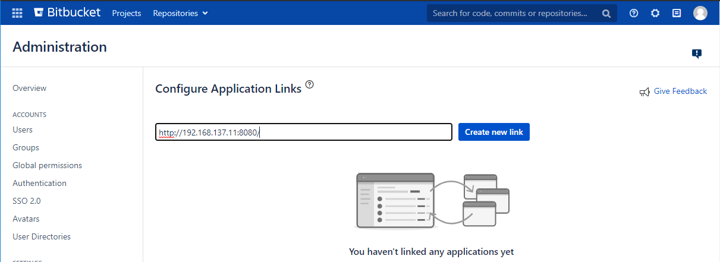The height and width of the screenshot is (262, 720).
Task: Click the Create new link button
Action: 494,132
